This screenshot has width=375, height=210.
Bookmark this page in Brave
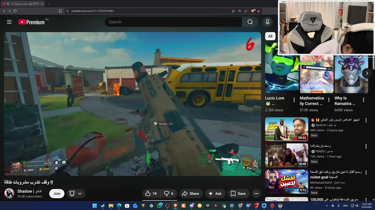coord(60,11)
